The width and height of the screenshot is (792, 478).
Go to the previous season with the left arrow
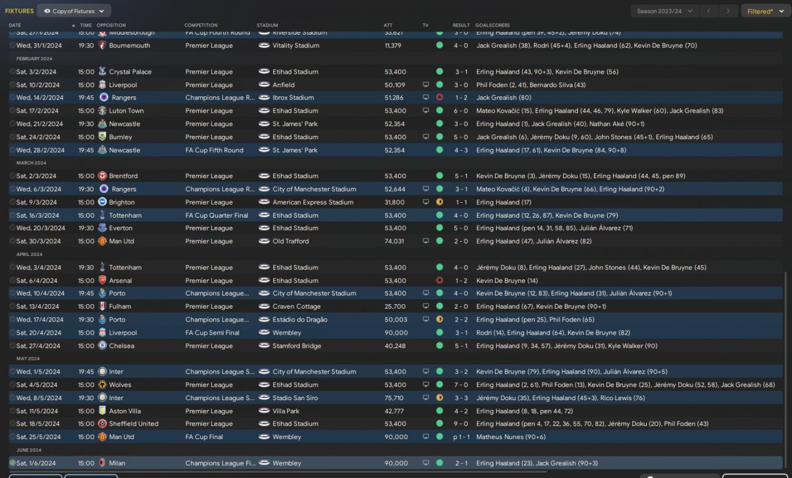click(709, 11)
